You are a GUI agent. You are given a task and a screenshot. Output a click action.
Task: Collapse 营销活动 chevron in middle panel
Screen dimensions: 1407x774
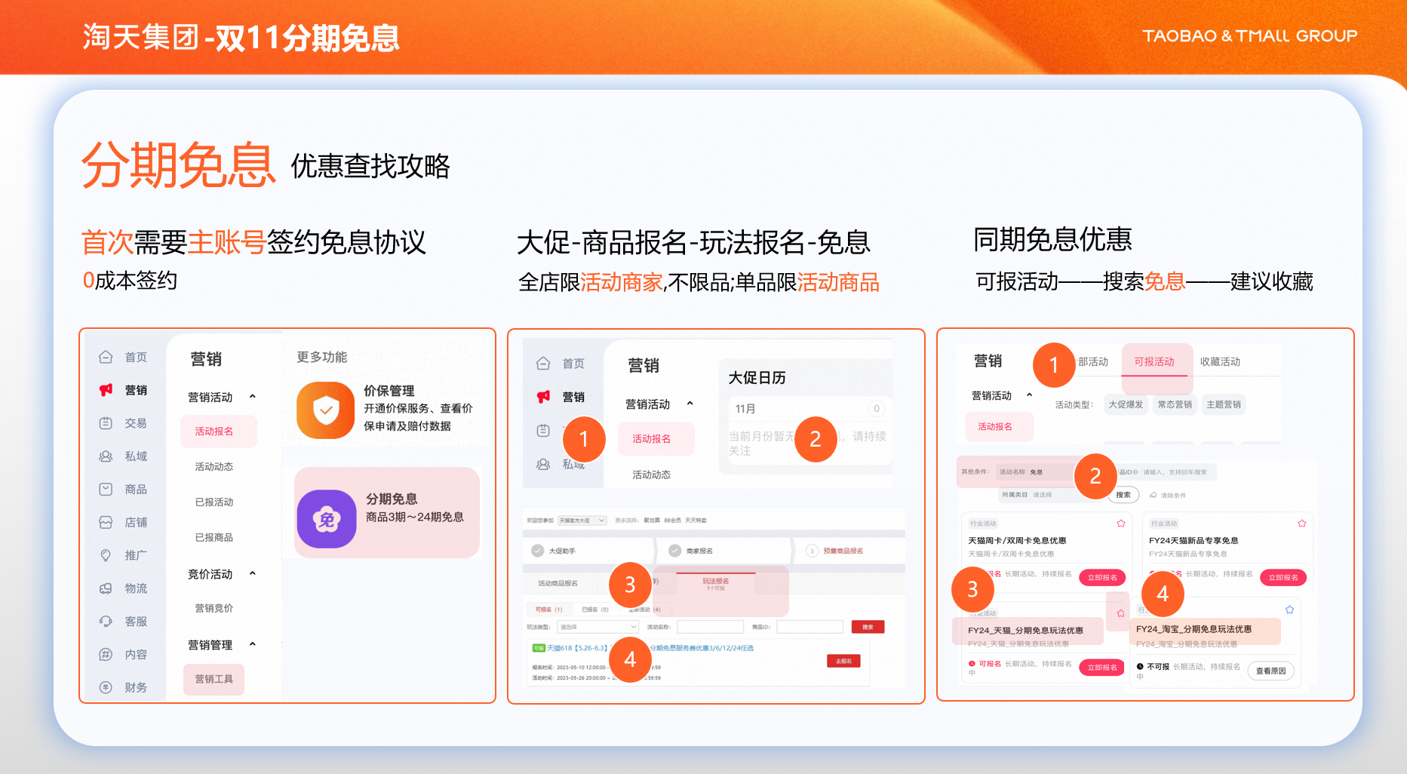coord(690,404)
